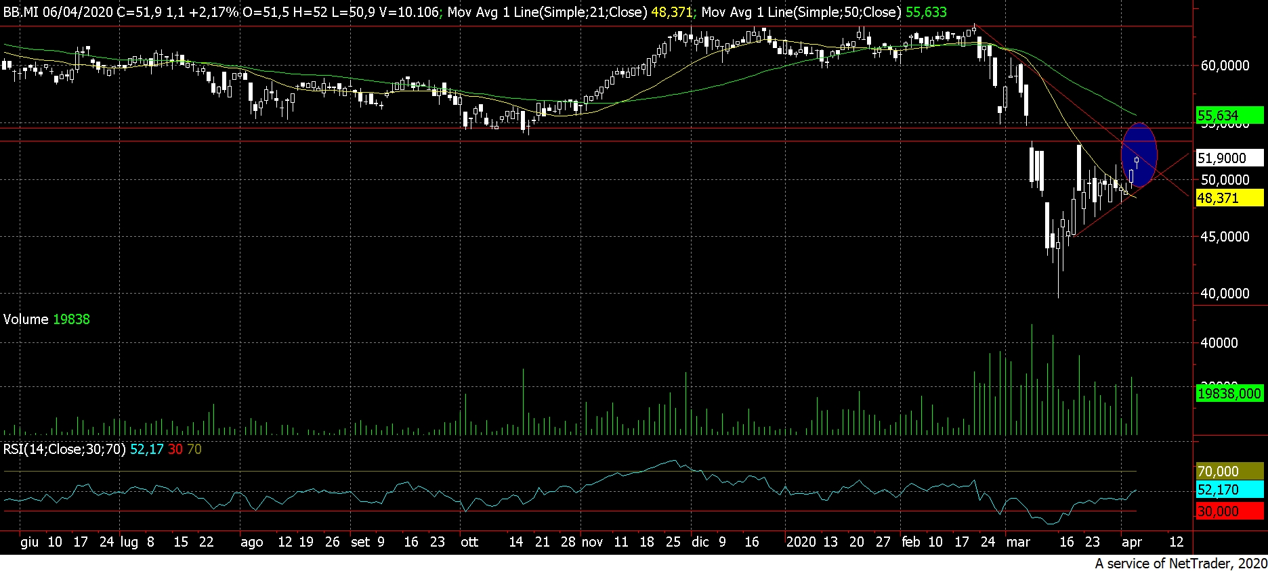
Task: Click the 'ott' month label on date axis
Action: pos(469,542)
